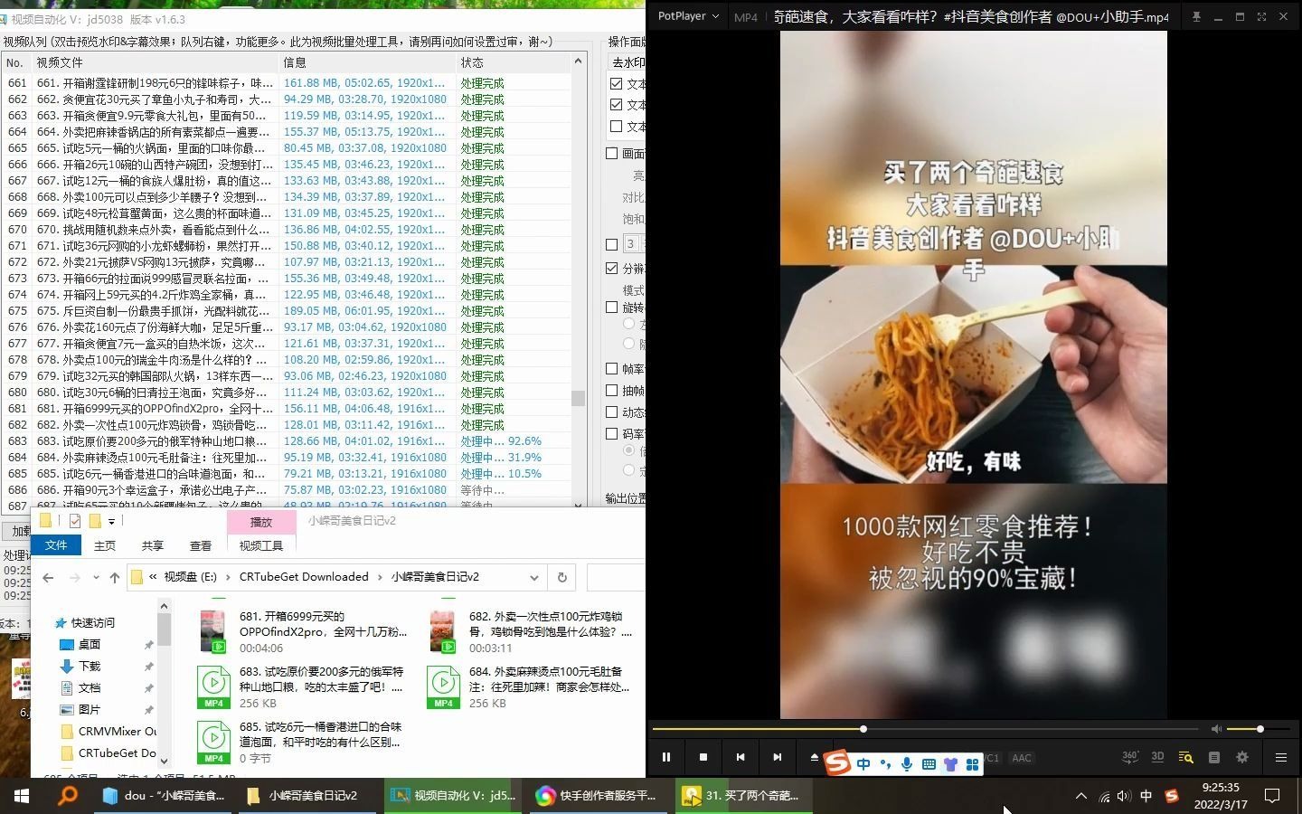Open Sogou soft keyboard

(x=929, y=764)
